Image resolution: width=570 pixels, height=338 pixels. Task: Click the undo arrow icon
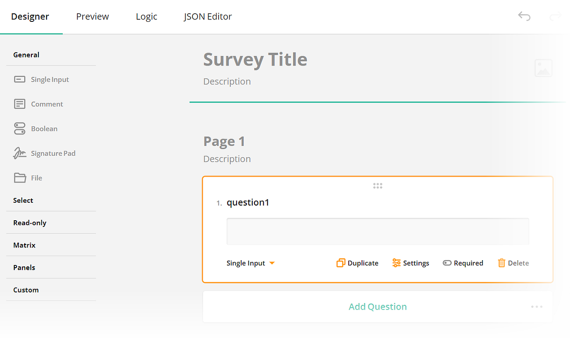(524, 16)
